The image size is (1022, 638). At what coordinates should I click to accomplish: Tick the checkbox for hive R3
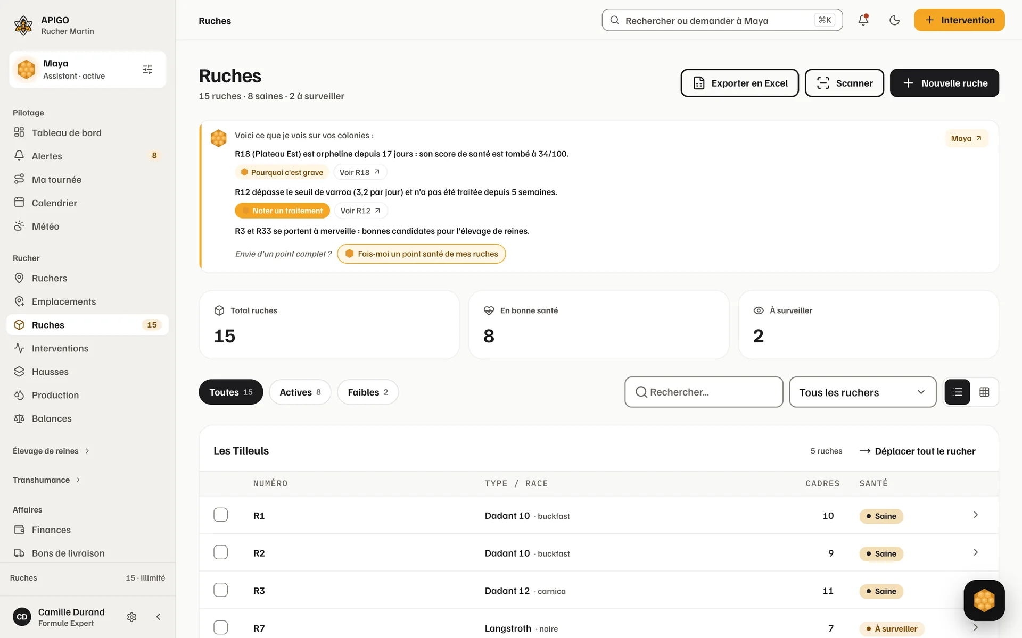pyautogui.click(x=220, y=590)
